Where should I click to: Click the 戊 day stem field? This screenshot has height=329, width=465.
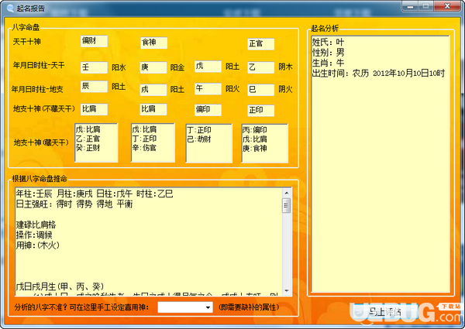(208, 67)
